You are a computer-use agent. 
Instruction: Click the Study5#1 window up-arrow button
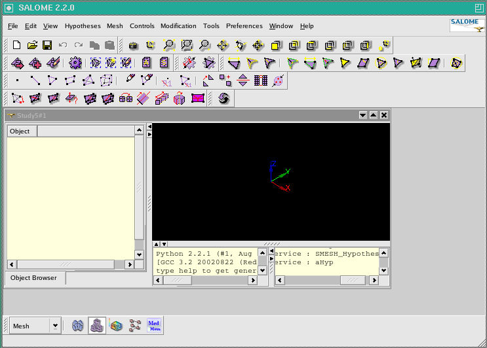[374, 115]
